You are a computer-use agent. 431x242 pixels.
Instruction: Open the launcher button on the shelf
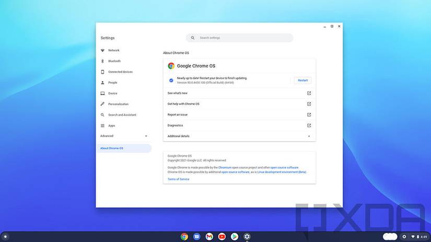[x=5, y=236]
